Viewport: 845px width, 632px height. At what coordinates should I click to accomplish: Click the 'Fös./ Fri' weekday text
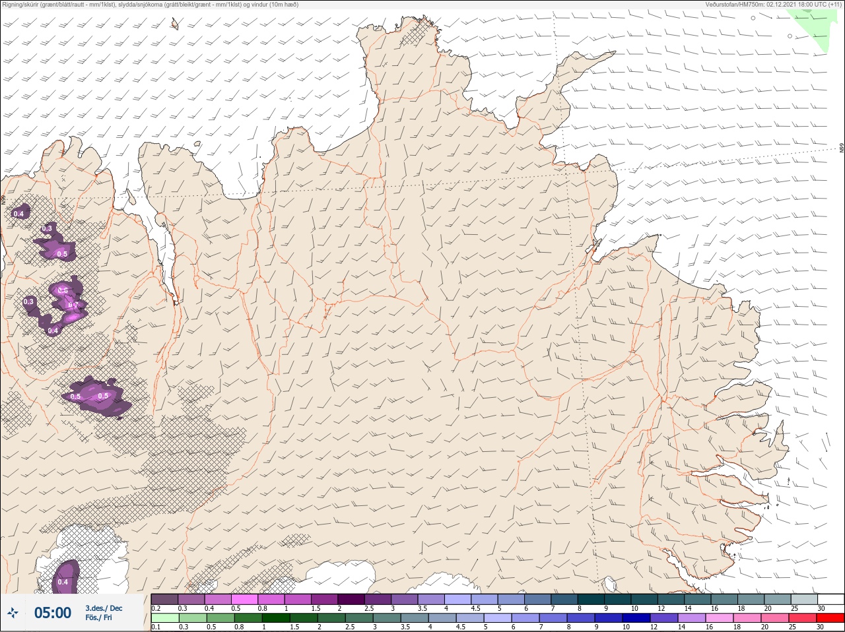[x=98, y=618]
